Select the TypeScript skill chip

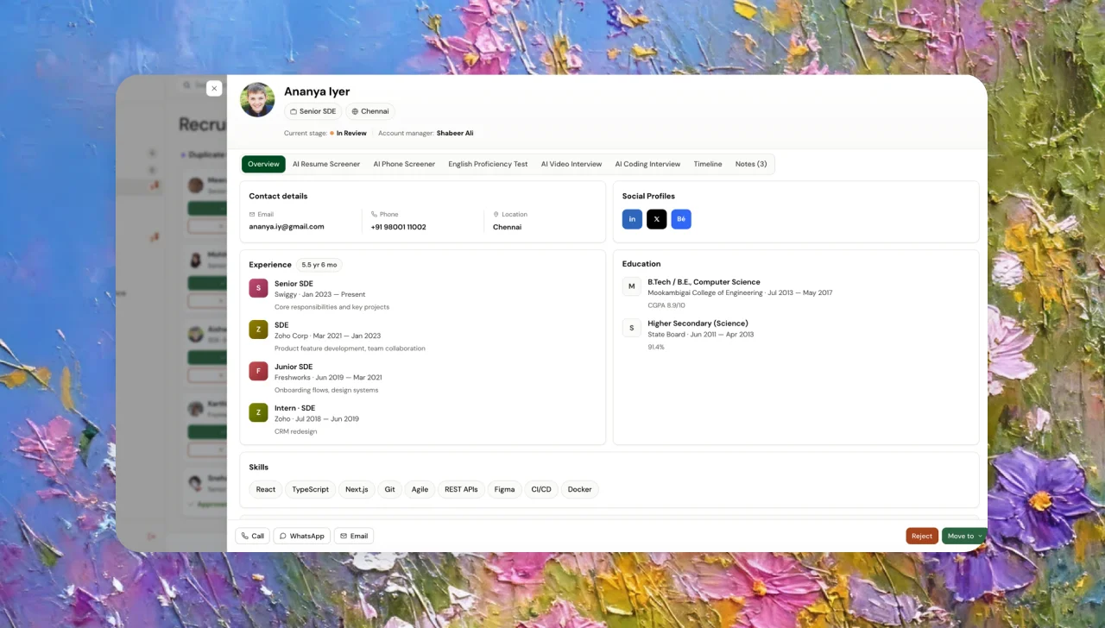(310, 489)
